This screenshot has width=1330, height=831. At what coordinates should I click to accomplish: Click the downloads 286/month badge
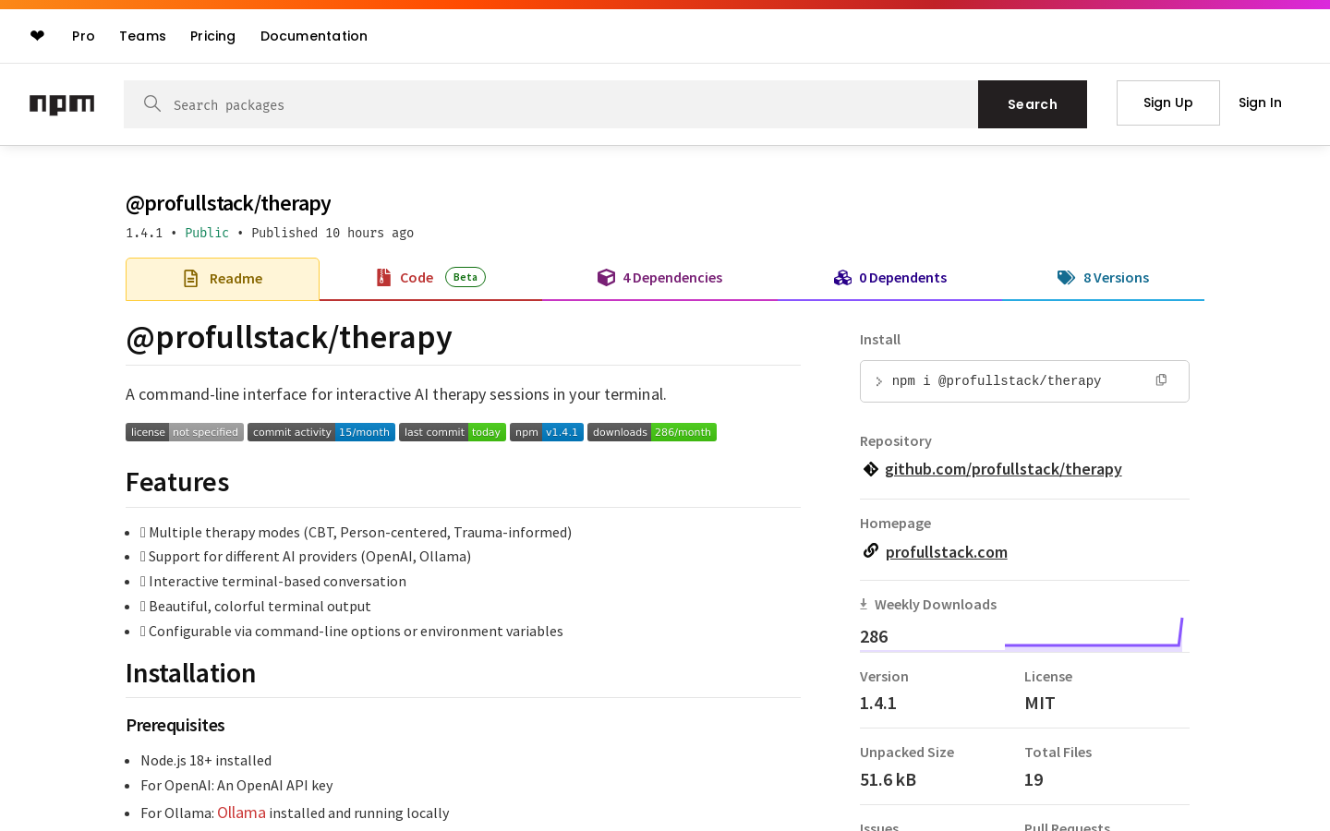coord(652,432)
